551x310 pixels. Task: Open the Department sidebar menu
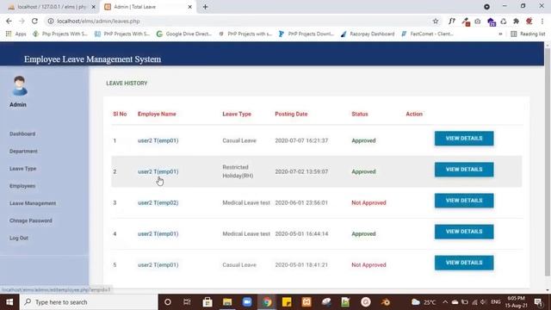point(23,152)
